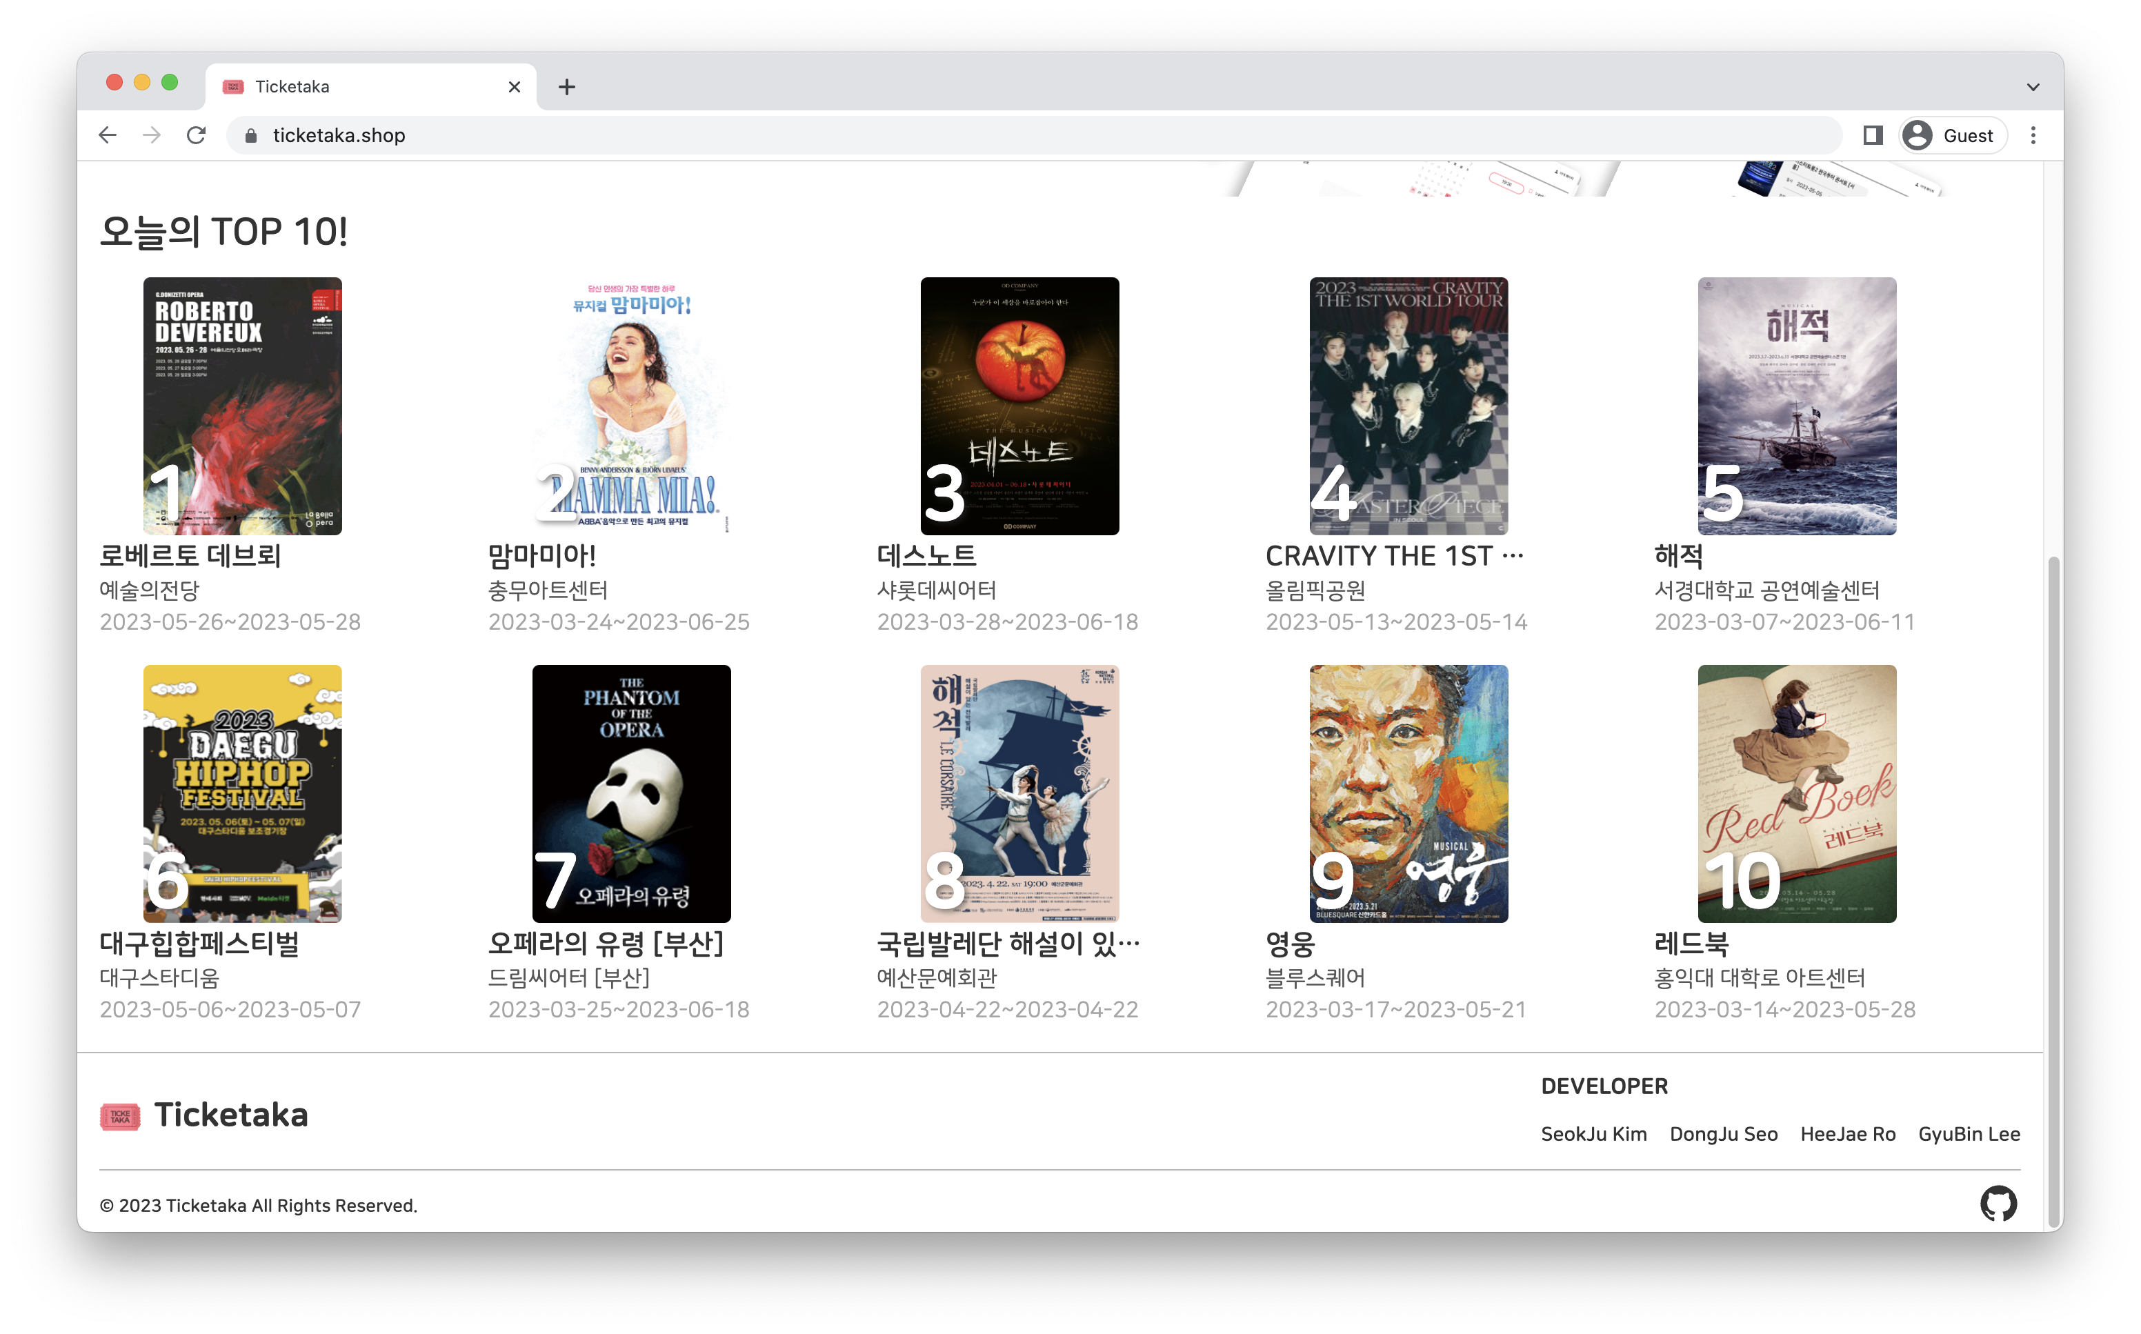Open the browser three-dot menu
The image size is (2141, 1334).
[x=2033, y=135]
